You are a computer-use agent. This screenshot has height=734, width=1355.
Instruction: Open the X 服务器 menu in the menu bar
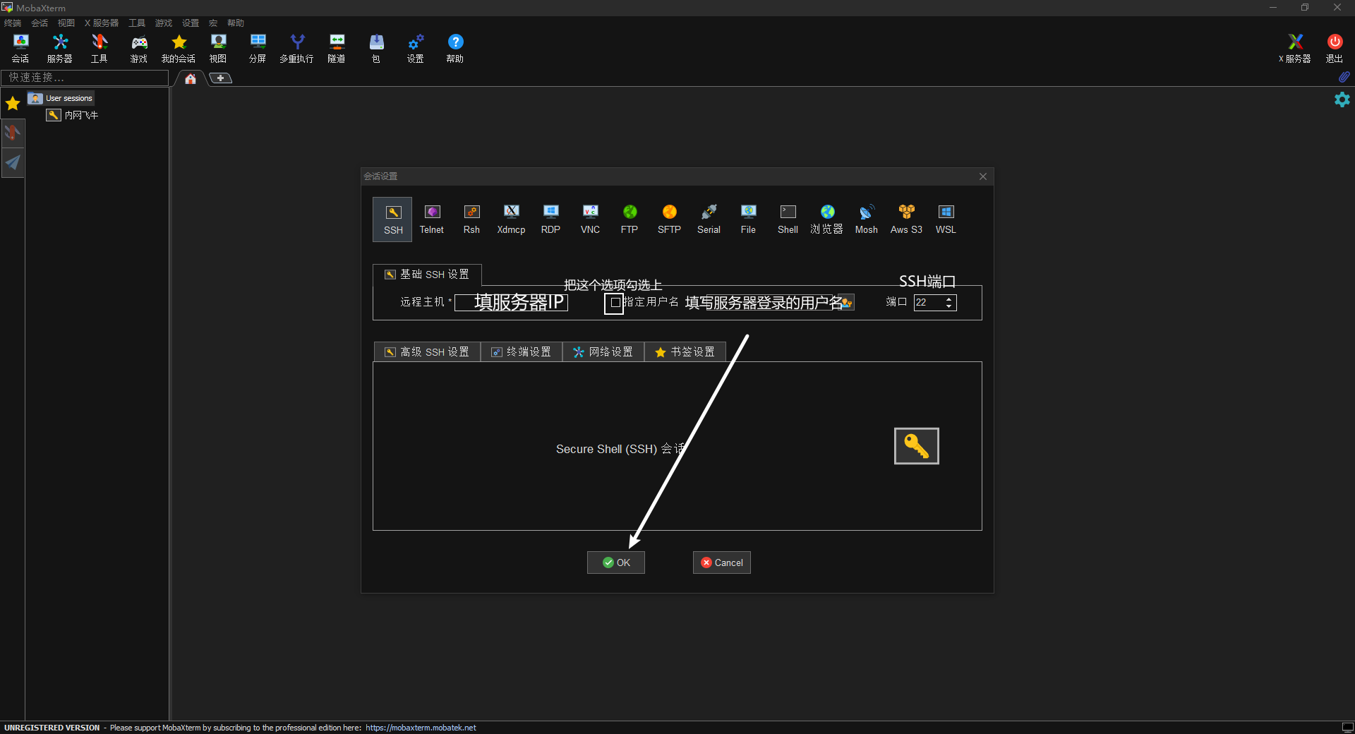pyautogui.click(x=102, y=23)
